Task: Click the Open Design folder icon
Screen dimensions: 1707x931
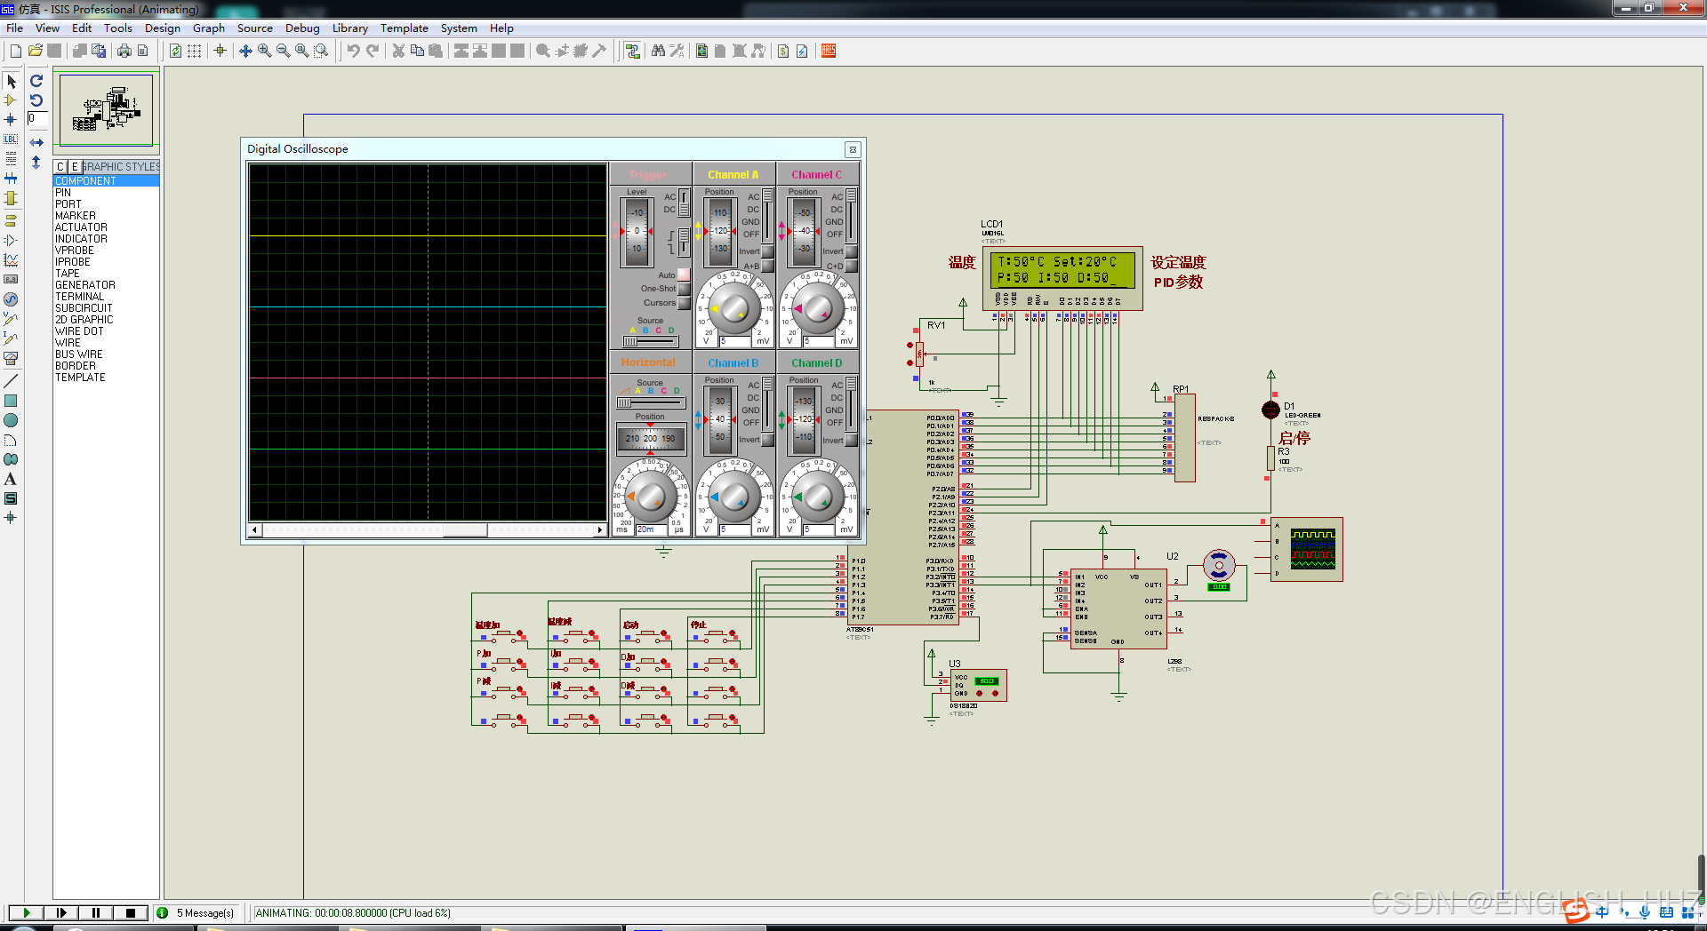Action: click(x=36, y=51)
